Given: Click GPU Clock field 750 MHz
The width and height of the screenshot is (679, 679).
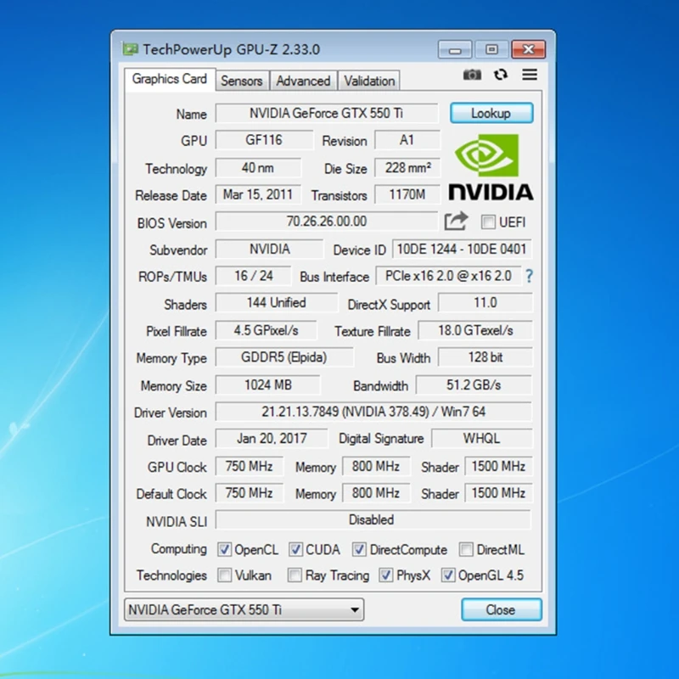Looking at the screenshot, I should pyautogui.click(x=250, y=467).
